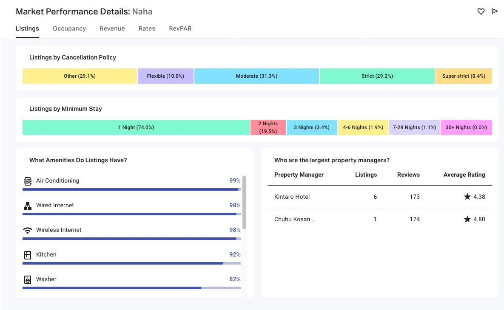Open the Listings tab
Viewport: 504px width, 310px height.
click(x=27, y=28)
